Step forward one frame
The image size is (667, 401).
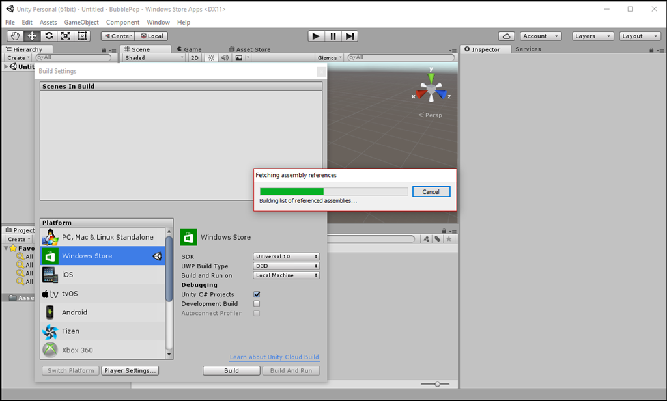point(350,36)
